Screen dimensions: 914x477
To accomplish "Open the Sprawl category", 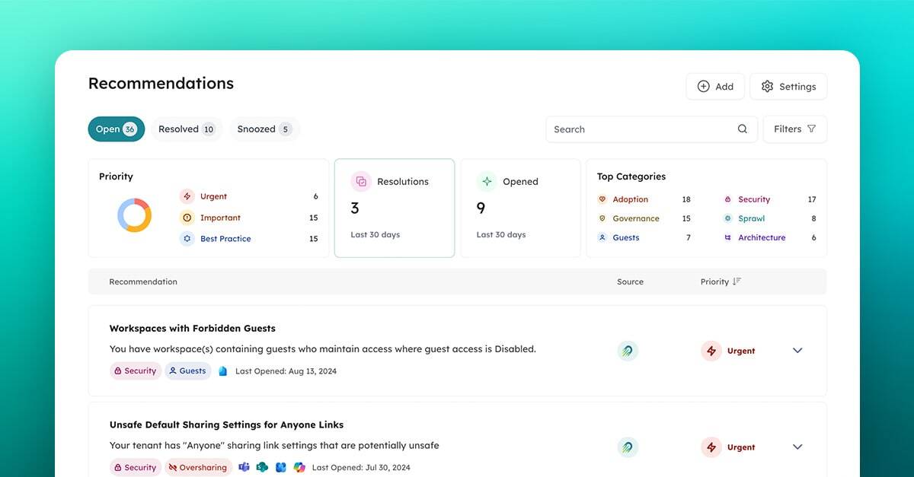I will point(751,218).
